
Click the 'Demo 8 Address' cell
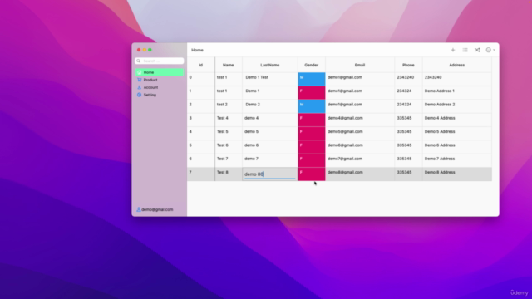pos(457,174)
